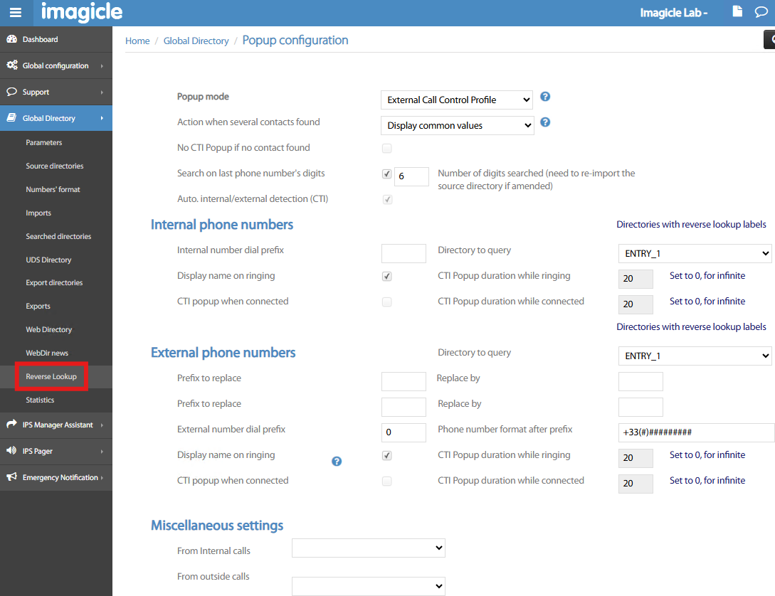Image resolution: width=775 pixels, height=596 pixels.
Task: Open the From Internal calls dropdown
Action: 368,548
